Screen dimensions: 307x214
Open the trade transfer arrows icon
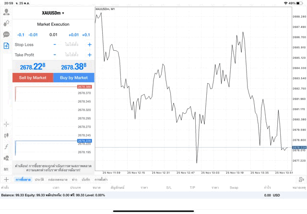pyautogui.click(x=6, y=23)
